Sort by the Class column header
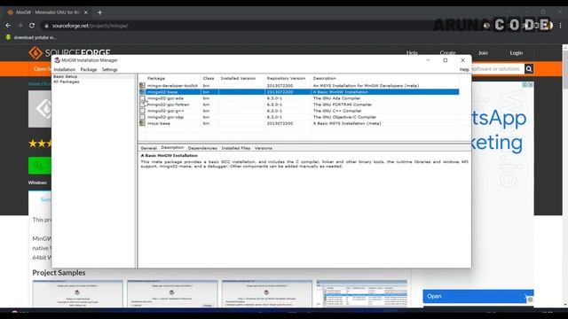 209,78
